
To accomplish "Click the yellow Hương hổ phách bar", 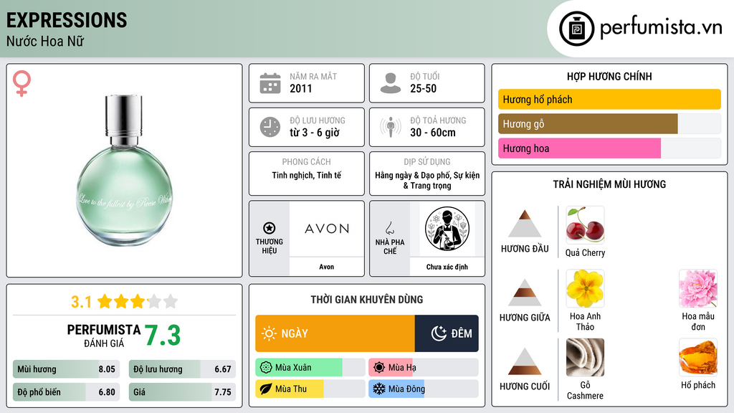I will (x=609, y=99).
